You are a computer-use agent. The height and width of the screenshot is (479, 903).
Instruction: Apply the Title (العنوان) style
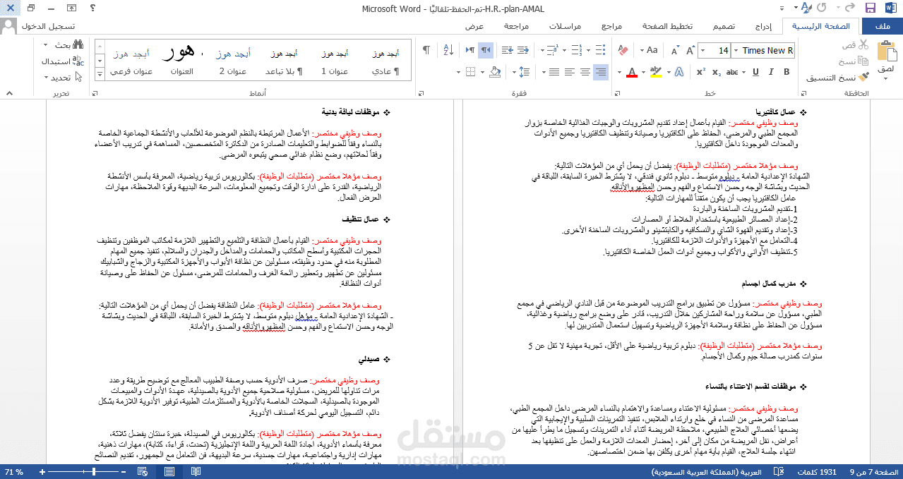(182, 61)
